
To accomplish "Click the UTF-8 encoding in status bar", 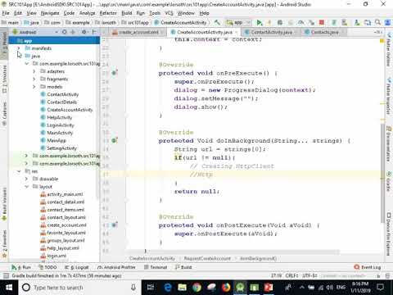I will tap(309, 275).
